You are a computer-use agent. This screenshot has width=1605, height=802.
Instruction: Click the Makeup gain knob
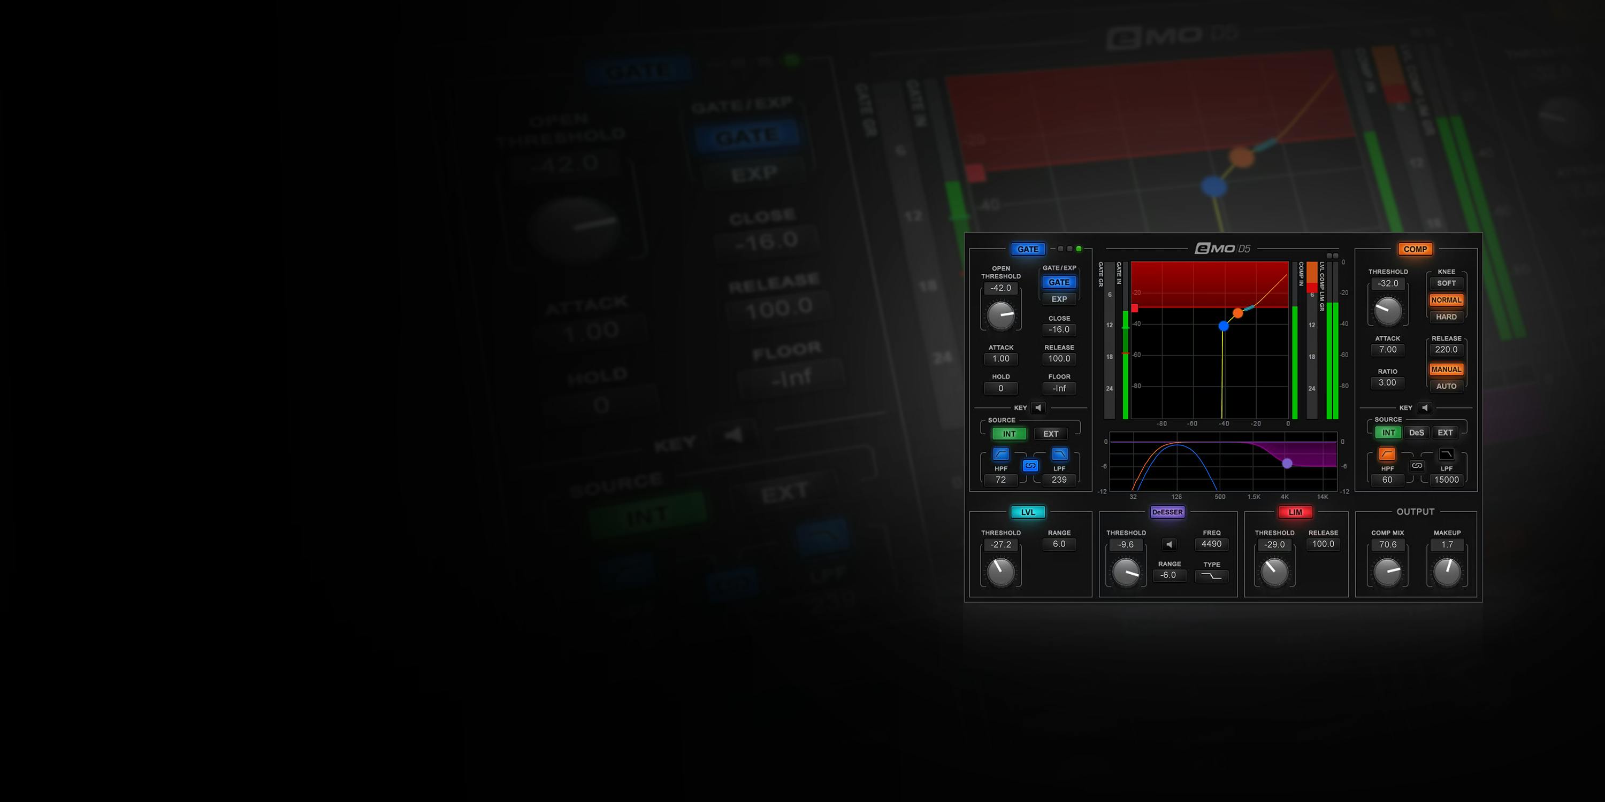pyautogui.click(x=1447, y=572)
